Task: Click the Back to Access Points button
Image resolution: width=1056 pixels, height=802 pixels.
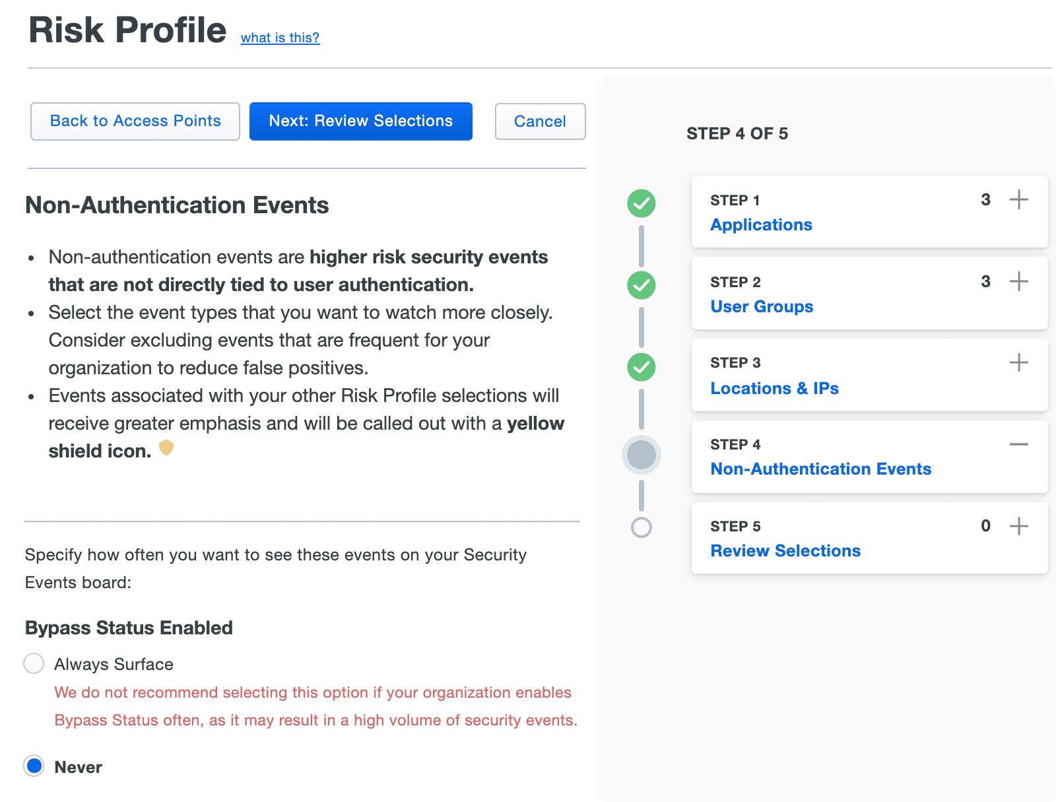Action: (135, 121)
